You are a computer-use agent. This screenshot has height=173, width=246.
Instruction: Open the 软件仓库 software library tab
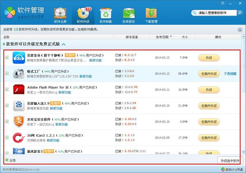coord(60,16)
